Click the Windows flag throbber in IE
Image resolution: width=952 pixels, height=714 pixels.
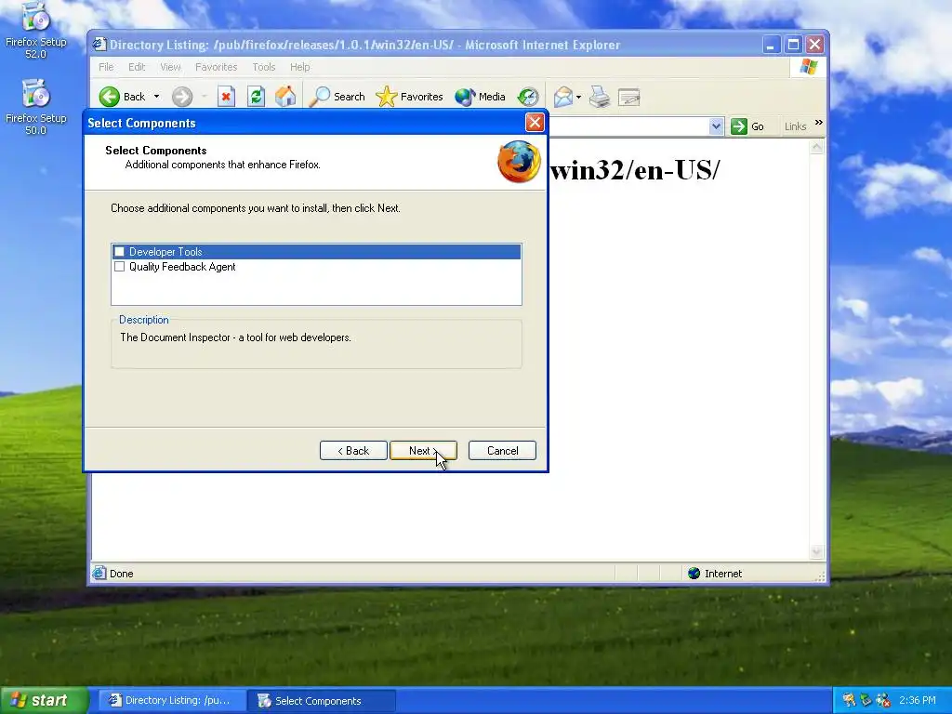(808, 67)
